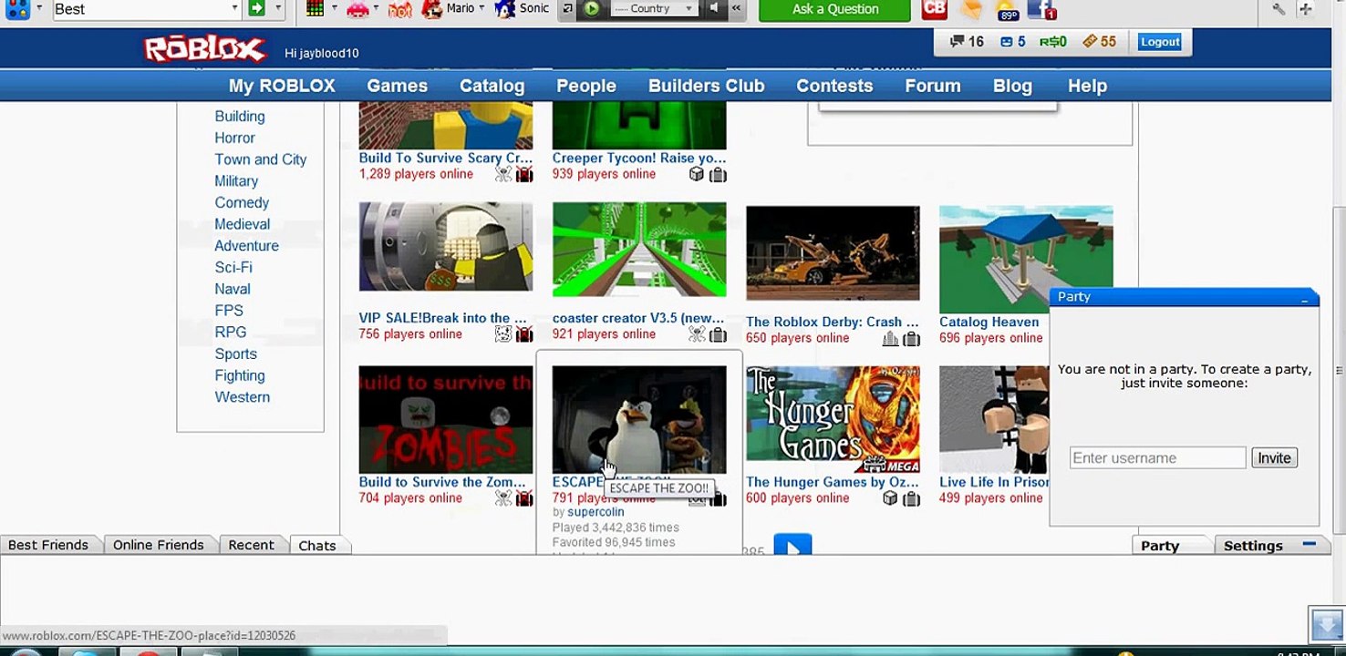Click gear icons beside VIP SALE Break into

(x=514, y=334)
